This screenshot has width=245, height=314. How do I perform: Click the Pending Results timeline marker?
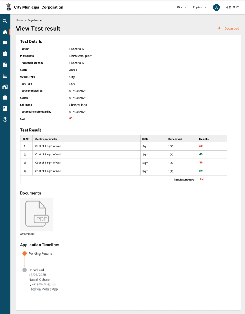pyautogui.click(x=24, y=253)
